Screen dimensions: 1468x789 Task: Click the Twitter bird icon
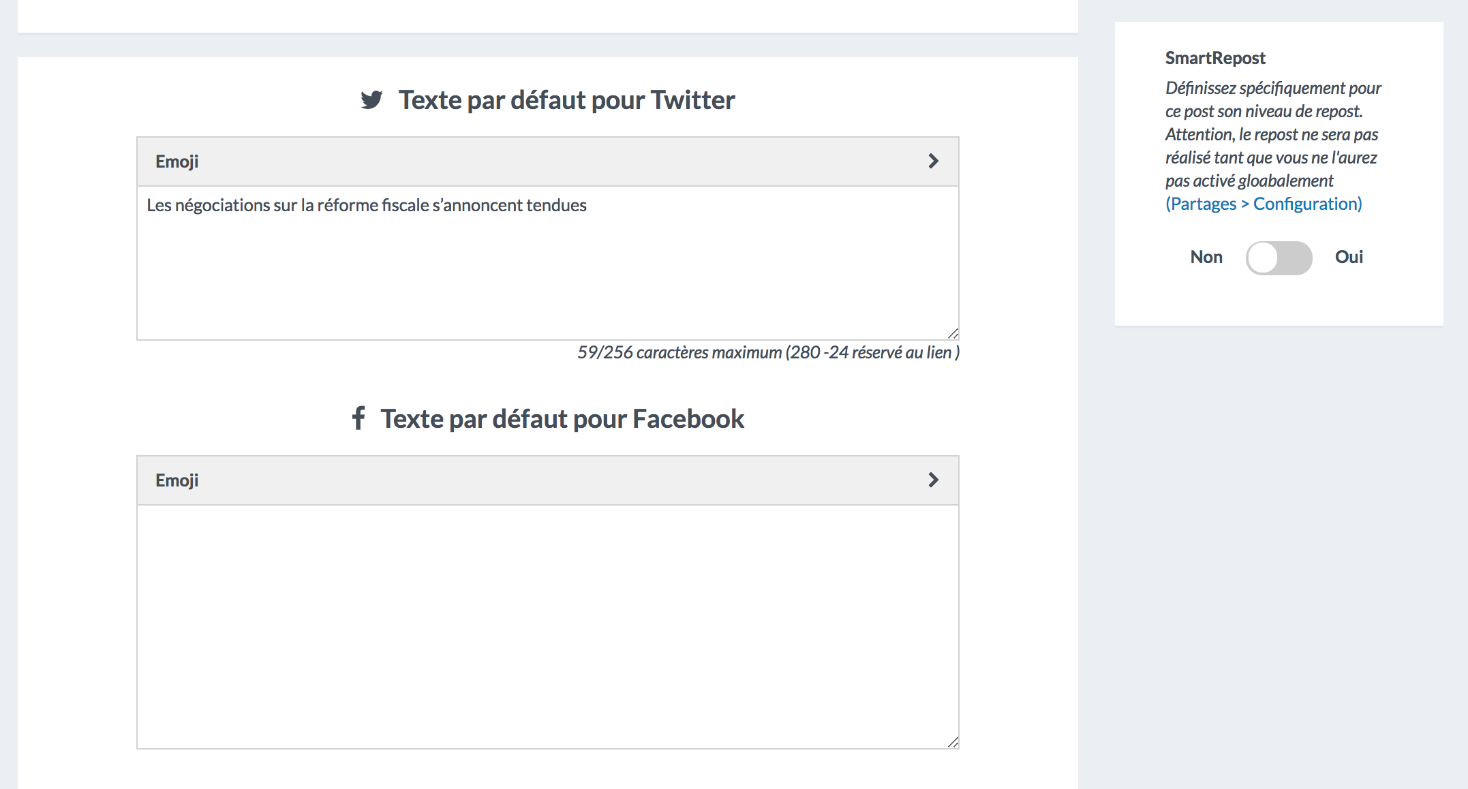pos(371,99)
